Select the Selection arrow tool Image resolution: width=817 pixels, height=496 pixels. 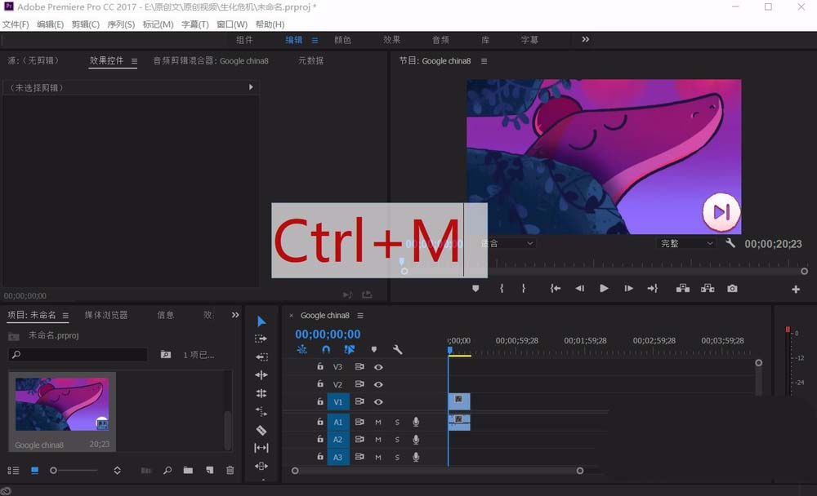[x=261, y=321]
